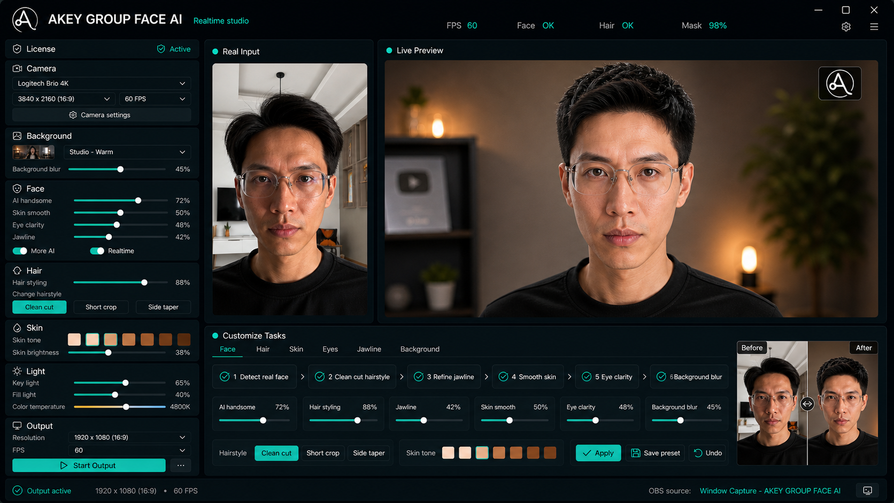Open the more options ellipsis button
The height and width of the screenshot is (503, 894).
(x=181, y=466)
